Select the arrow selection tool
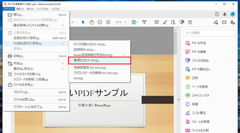240x133 pixels. click(83, 22)
